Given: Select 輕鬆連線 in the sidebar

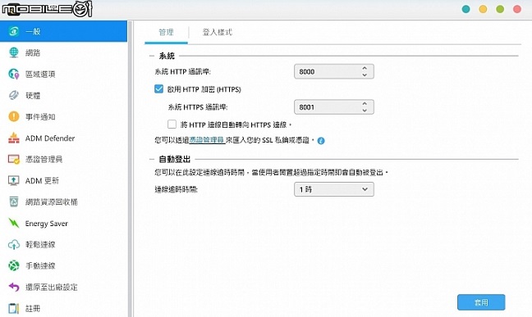Looking at the screenshot, I should [63, 245].
